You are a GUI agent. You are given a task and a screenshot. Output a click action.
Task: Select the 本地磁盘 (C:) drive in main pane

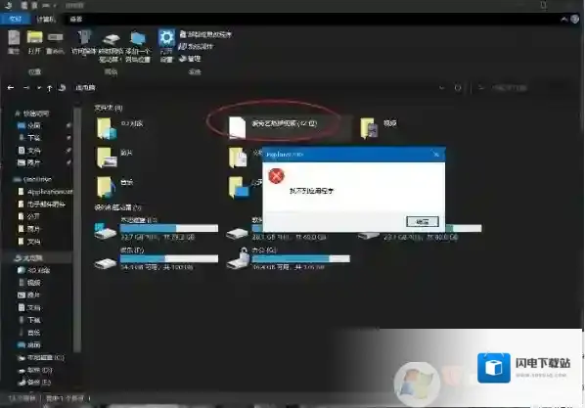[x=156, y=228]
